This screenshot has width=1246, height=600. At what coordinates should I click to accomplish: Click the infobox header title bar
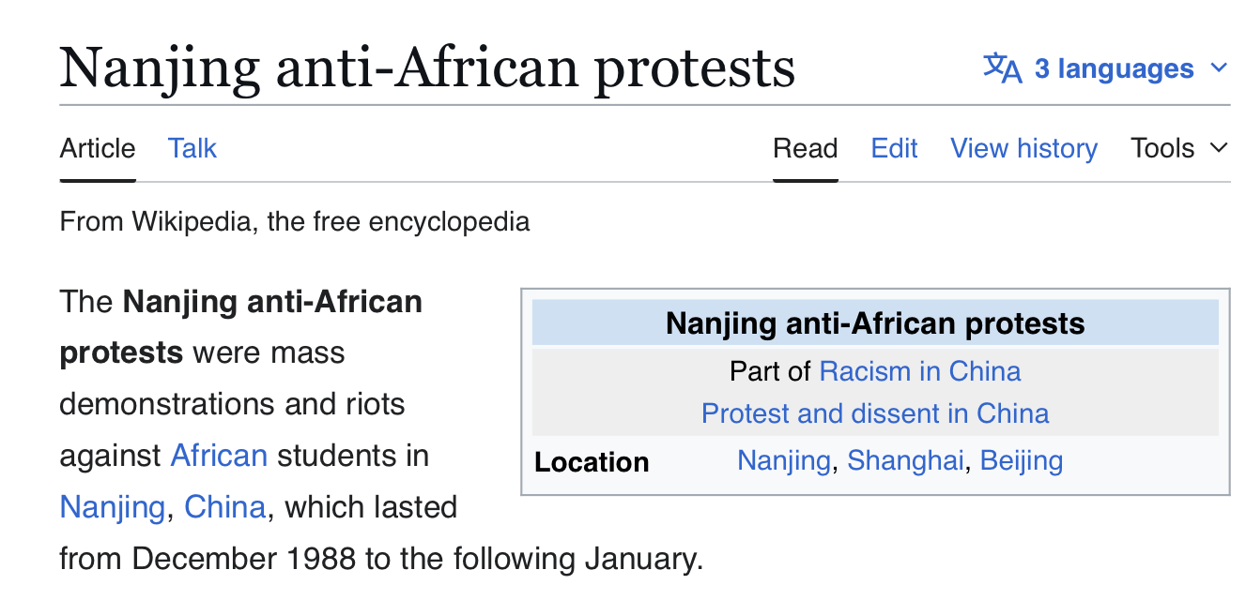pos(875,323)
